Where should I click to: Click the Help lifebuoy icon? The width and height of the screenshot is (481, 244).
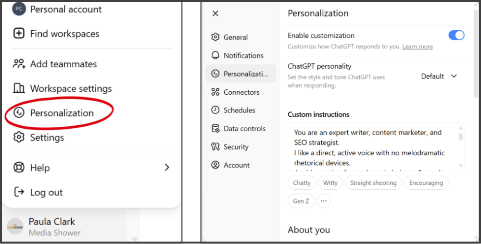pyautogui.click(x=19, y=168)
